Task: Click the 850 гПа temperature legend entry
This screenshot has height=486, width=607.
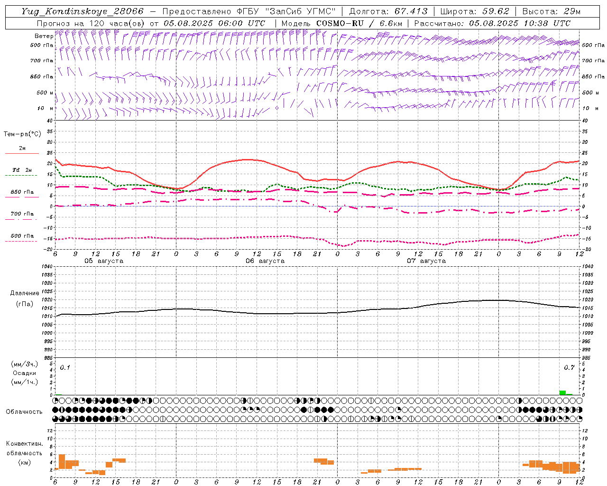Action: click(x=22, y=192)
